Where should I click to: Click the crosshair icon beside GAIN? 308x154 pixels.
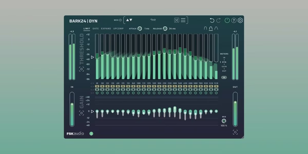click(x=82, y=112)
